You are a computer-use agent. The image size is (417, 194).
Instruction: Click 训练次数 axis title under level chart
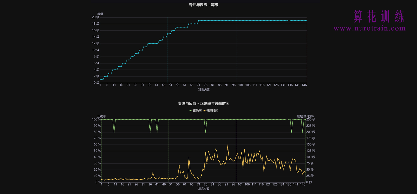(203, 90)
